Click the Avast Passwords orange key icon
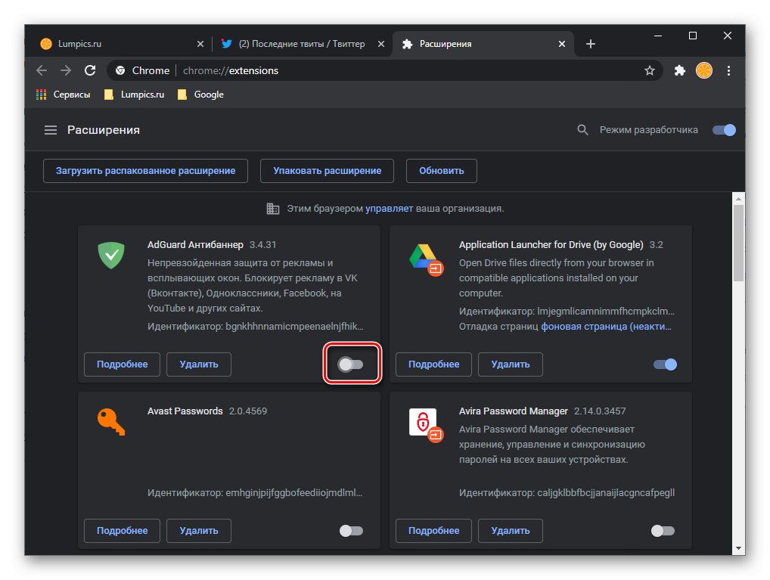 (111, 422)
